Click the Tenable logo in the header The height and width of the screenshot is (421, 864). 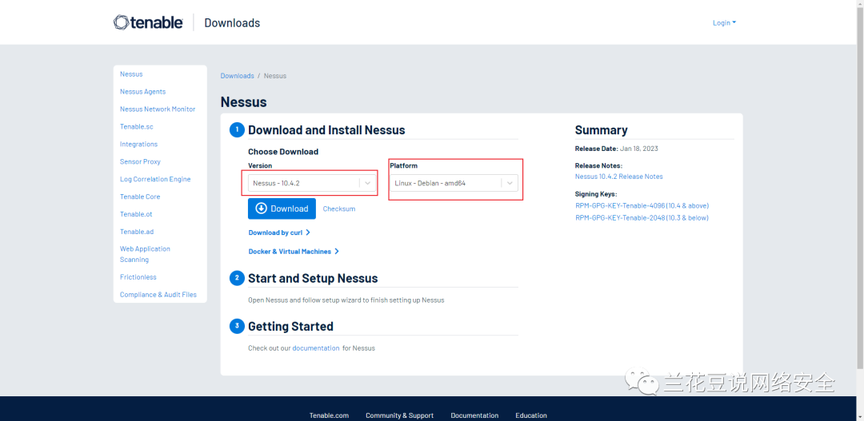click(x=148, y=22)
